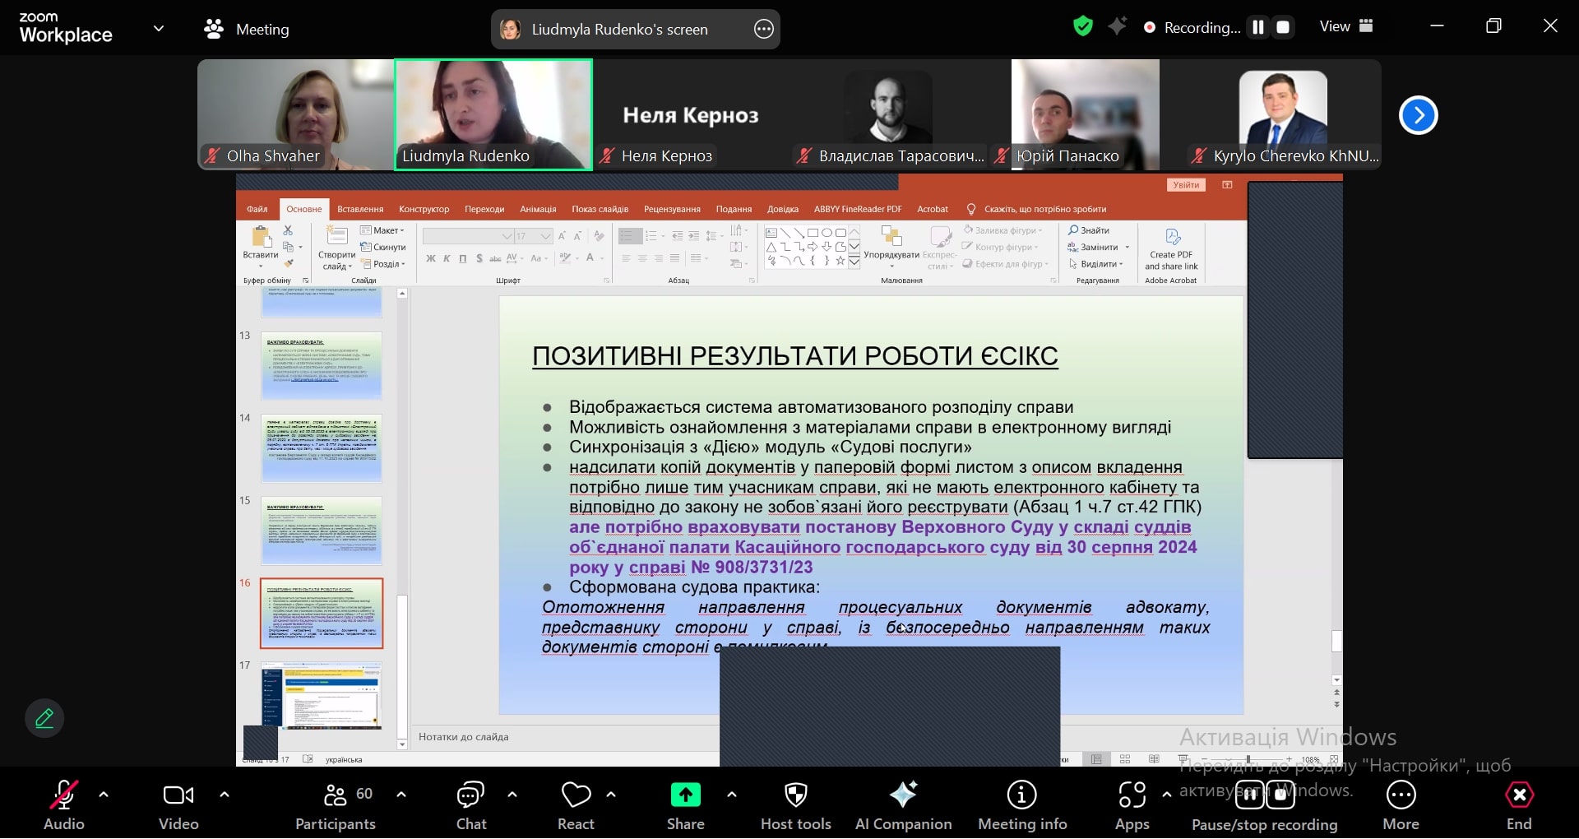Image resolution: width=1579 pixels, height=839 pixels.
Task: Click Знайти find button
Action: [1089, 230]
